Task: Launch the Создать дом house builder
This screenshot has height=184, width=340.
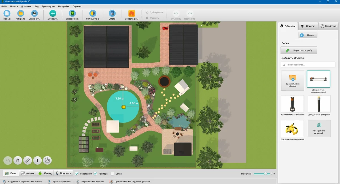Action: tap(131, 15)
